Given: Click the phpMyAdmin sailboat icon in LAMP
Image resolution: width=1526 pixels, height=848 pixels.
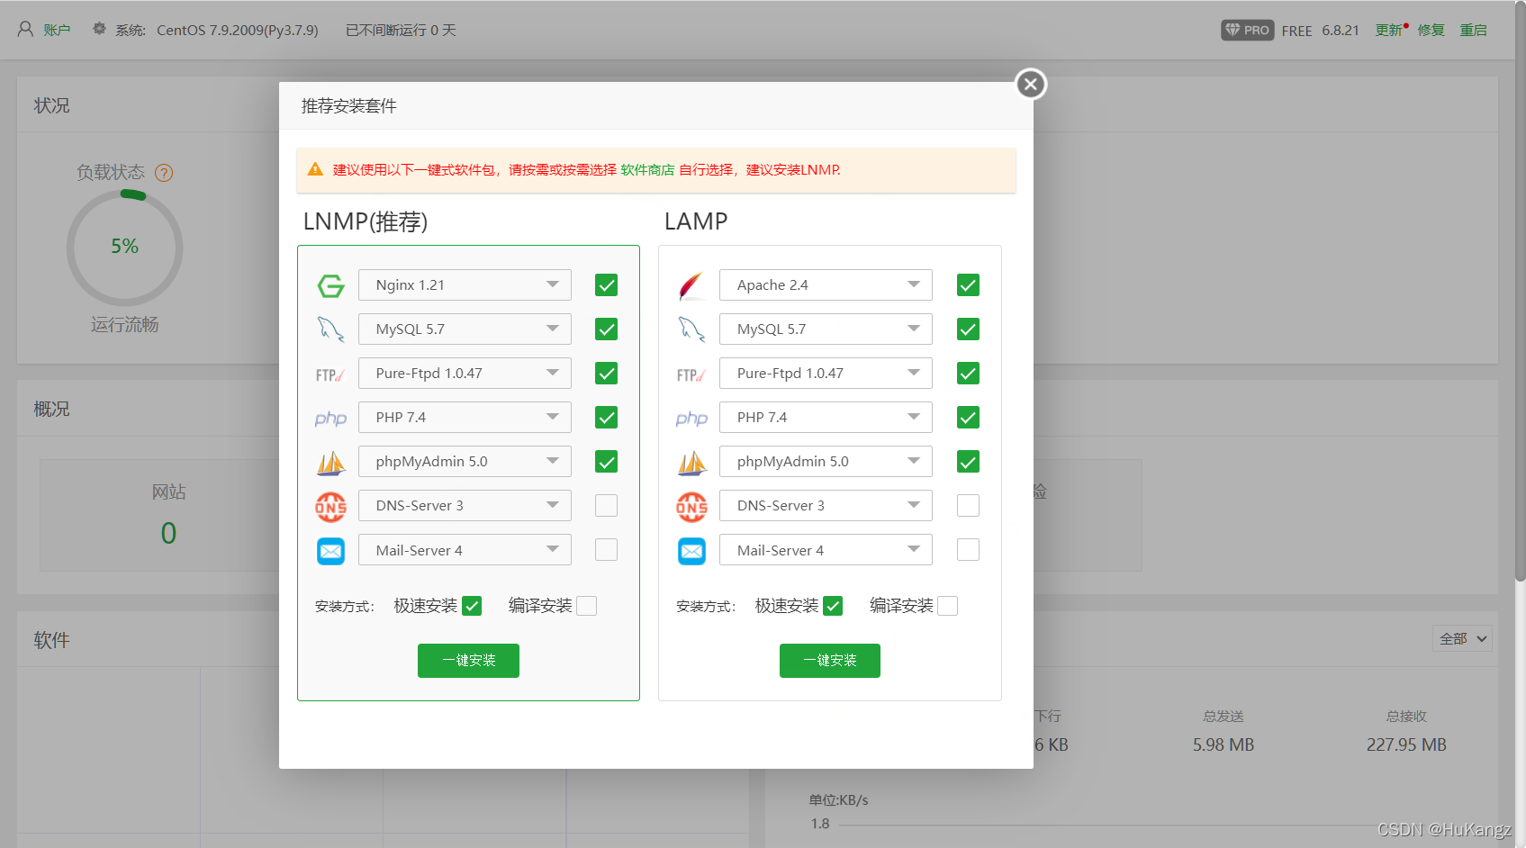Looking at the screenshot, I should (x=691, y=463).
